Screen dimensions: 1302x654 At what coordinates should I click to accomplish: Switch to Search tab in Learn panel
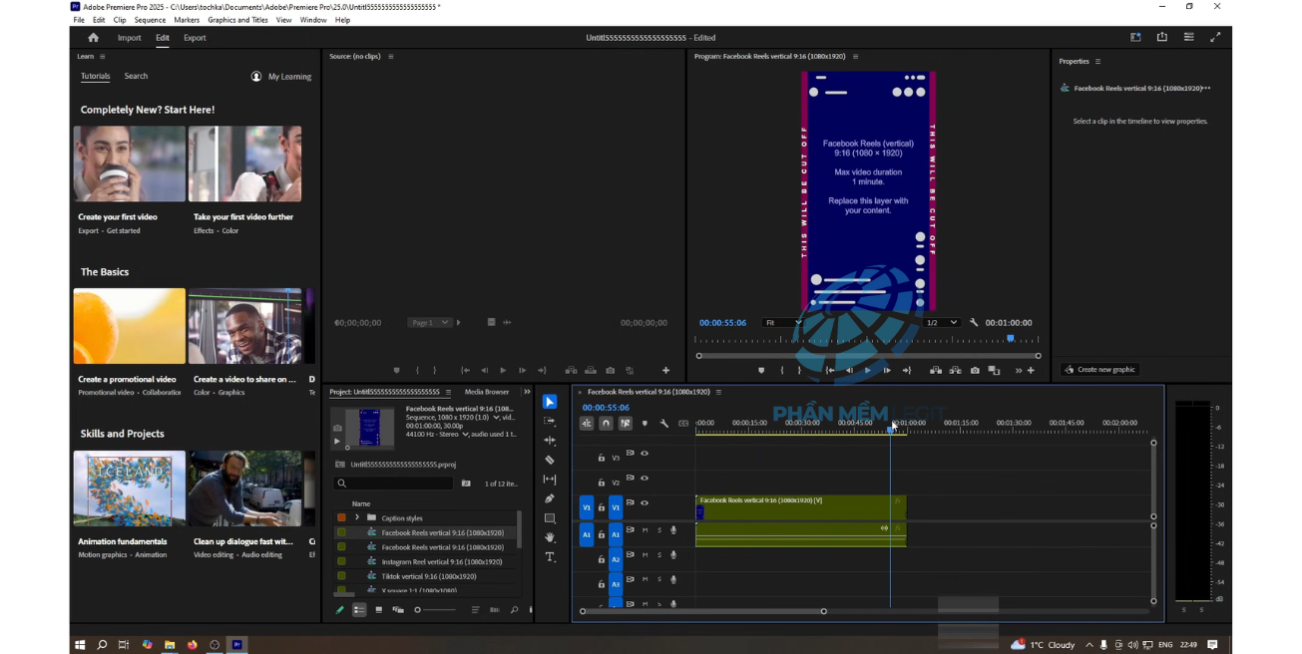pyautogui.click(x=136, y=76)
